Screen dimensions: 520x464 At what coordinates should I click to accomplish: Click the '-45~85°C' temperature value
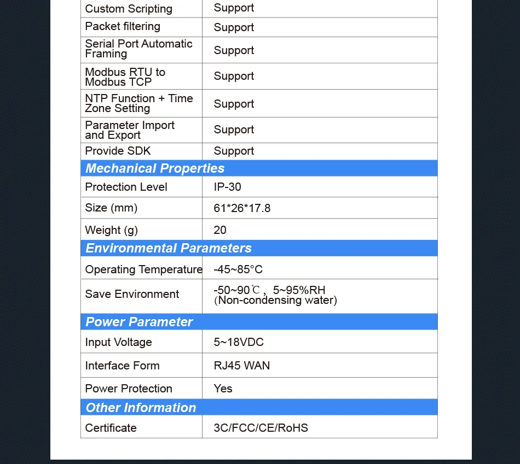[x=238, y=269]
